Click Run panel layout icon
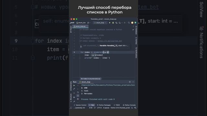207x116 pixels. pos(74,97)
